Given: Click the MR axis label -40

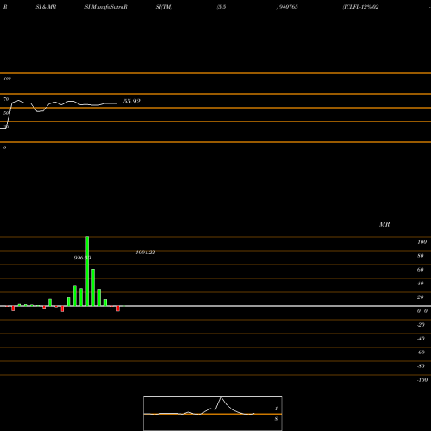Looking at the screenshot, I should click(421, 339).
